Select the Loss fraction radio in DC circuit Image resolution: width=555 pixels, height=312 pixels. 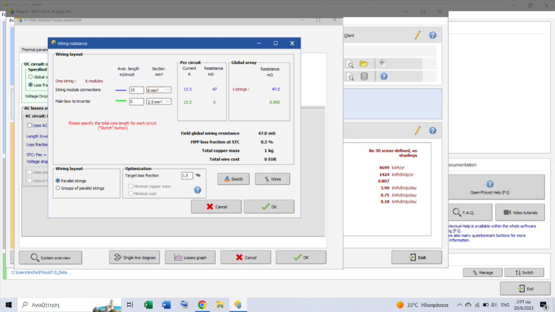coord(31,84)
